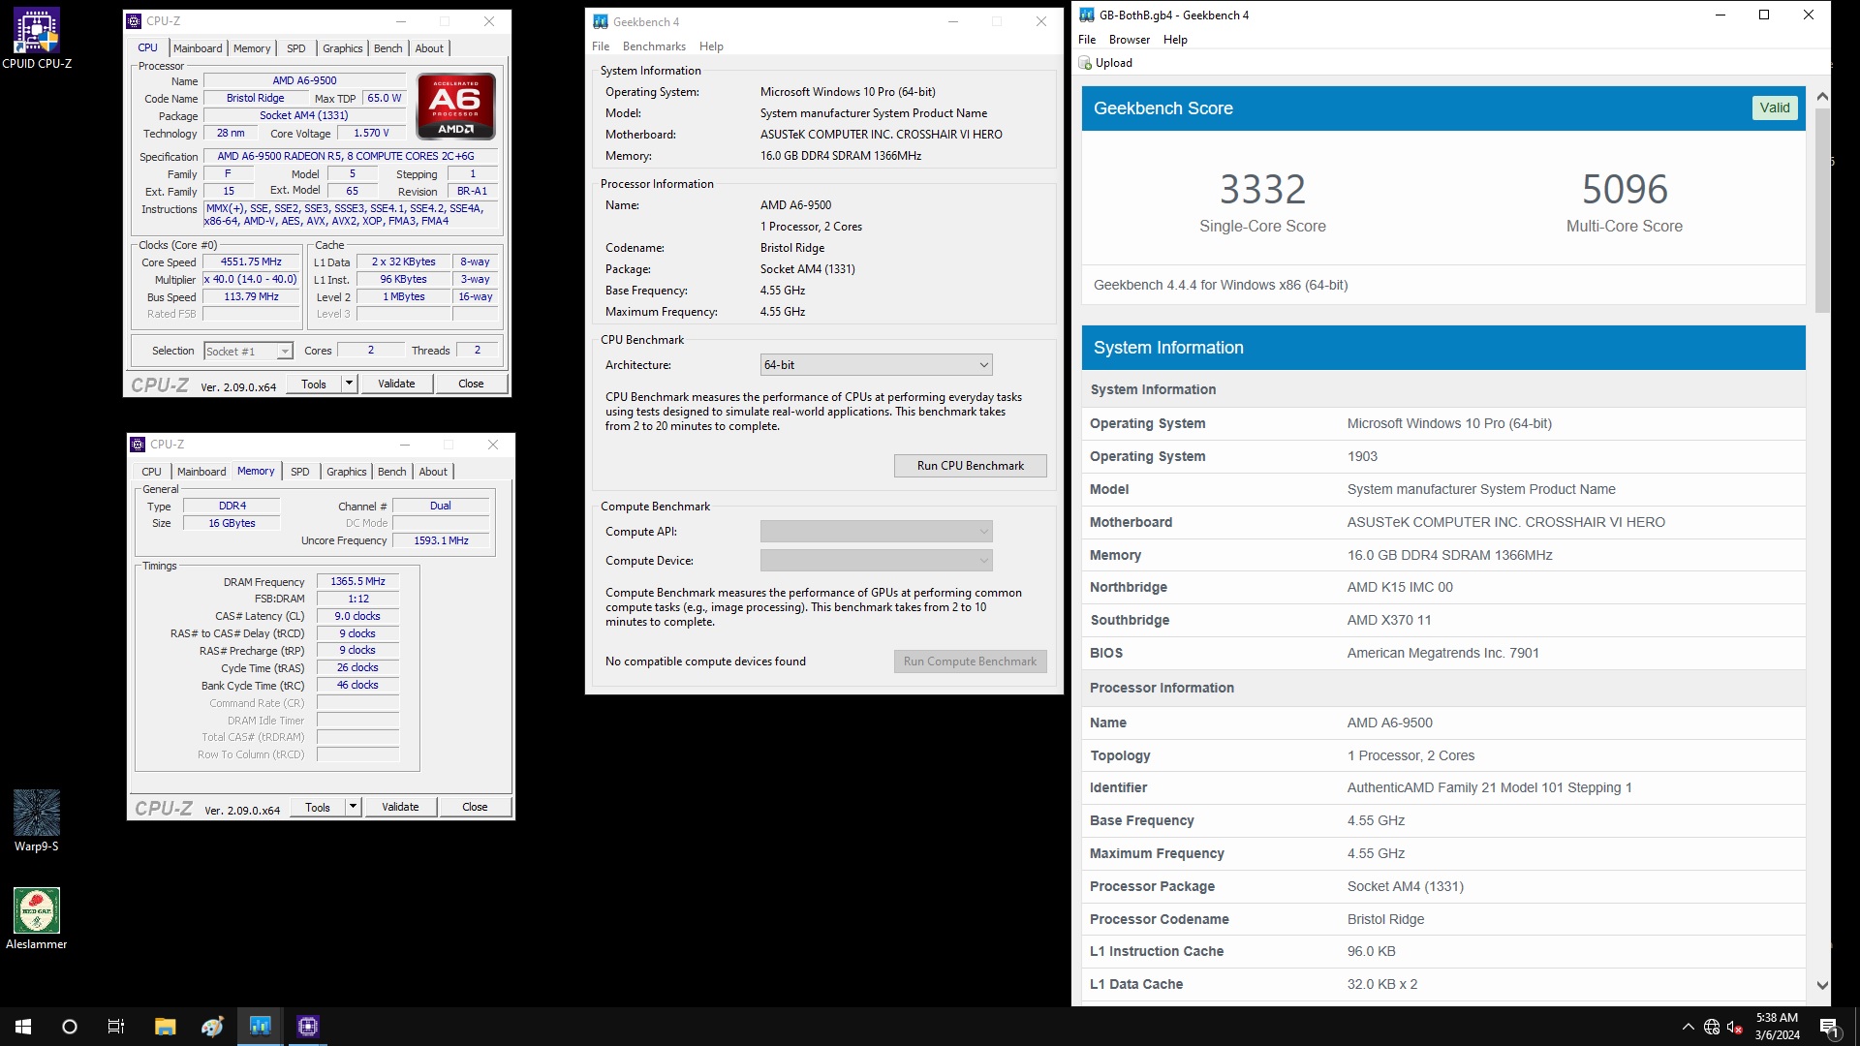Click the GB-BothB.gb4 window title icon
This screenshot has height=1046, width=1860.
click(1087, 15)
